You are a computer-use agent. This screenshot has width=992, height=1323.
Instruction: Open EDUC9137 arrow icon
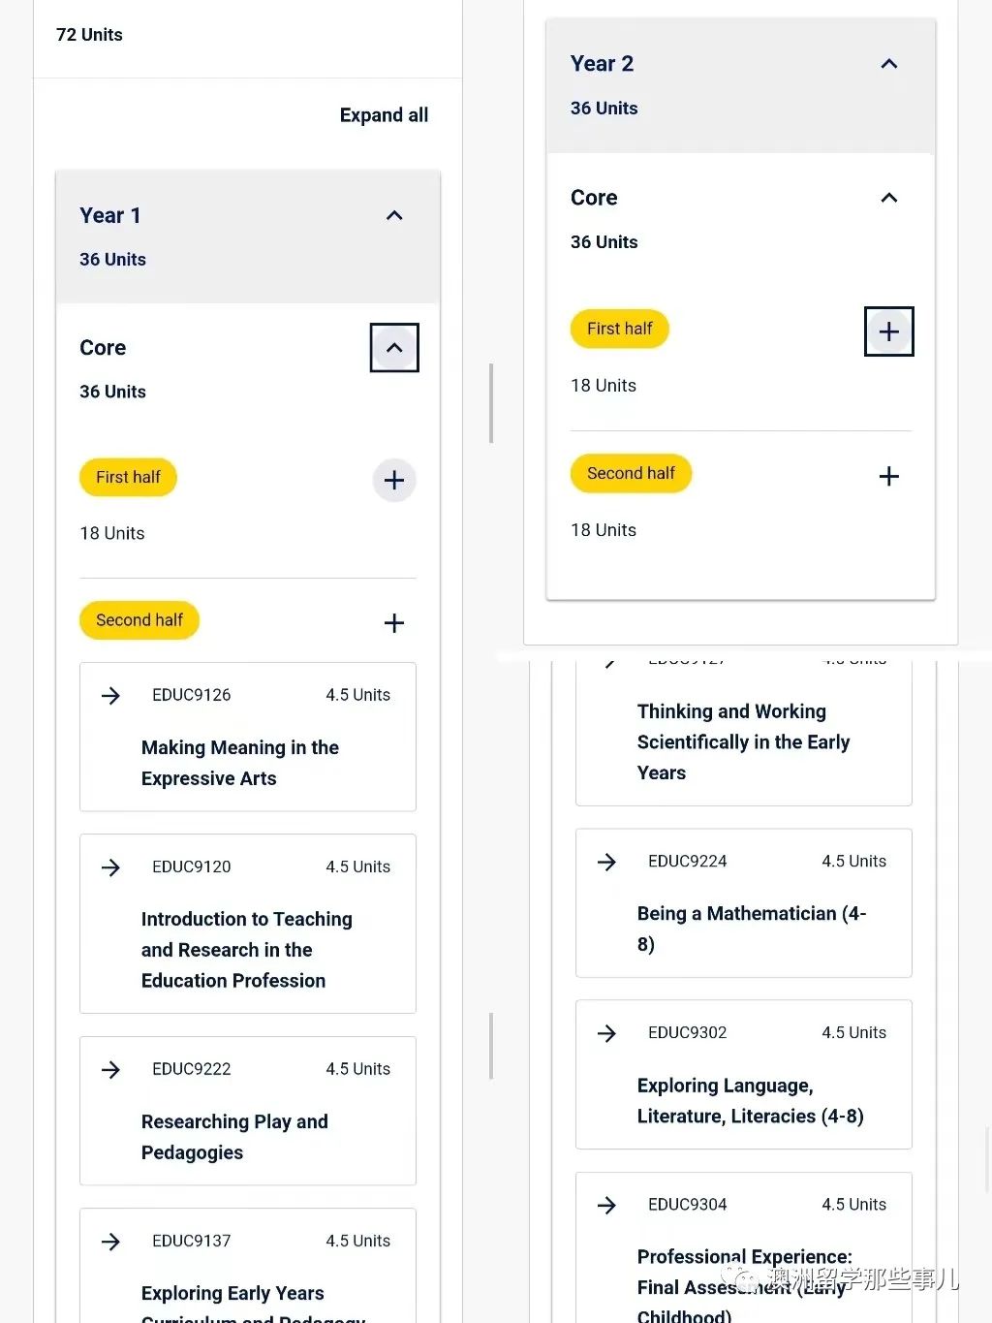point(111,1242)
